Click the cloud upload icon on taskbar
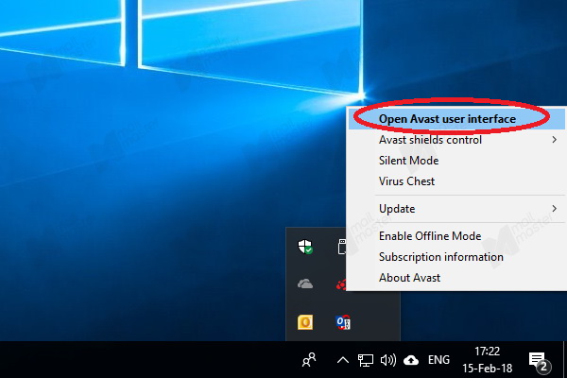 pyautogui.click(x=411, y=360)
